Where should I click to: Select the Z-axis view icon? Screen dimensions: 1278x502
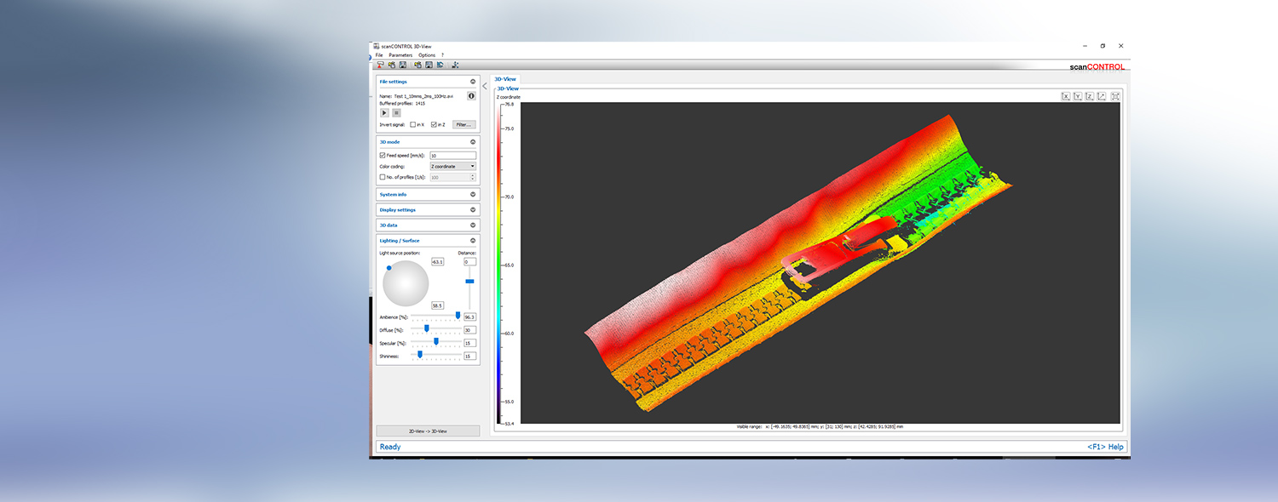point(1090,96)
